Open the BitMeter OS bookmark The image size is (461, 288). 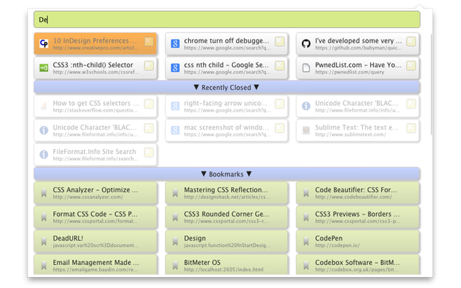point(226,264)
